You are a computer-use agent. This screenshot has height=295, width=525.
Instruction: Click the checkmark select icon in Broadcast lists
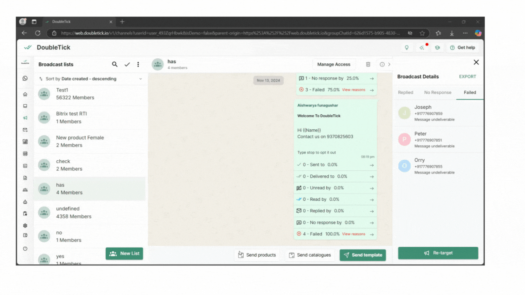point(127,65)
